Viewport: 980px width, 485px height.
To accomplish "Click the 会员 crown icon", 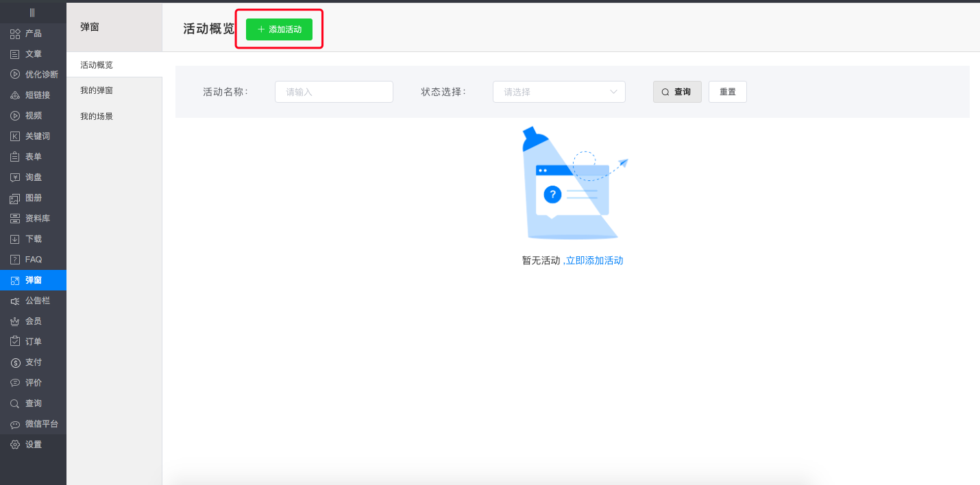I will coord(15,321).
